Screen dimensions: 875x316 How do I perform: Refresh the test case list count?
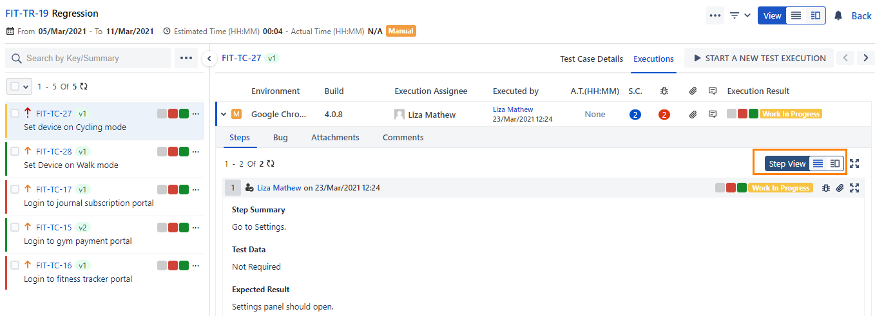tap(84, 86)
